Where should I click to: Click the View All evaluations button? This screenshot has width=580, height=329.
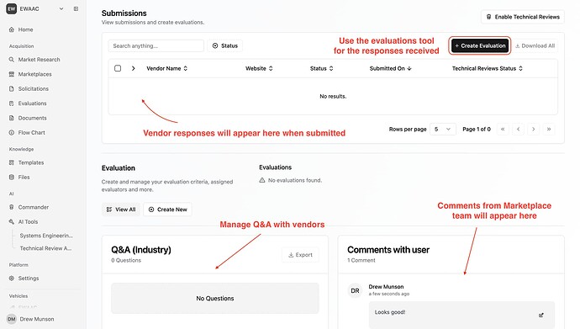pyautogui.click(x=121, y=210)
